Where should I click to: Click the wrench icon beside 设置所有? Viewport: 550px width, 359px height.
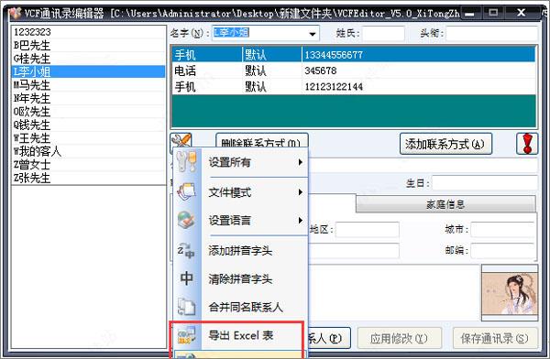tap(186, 162)
